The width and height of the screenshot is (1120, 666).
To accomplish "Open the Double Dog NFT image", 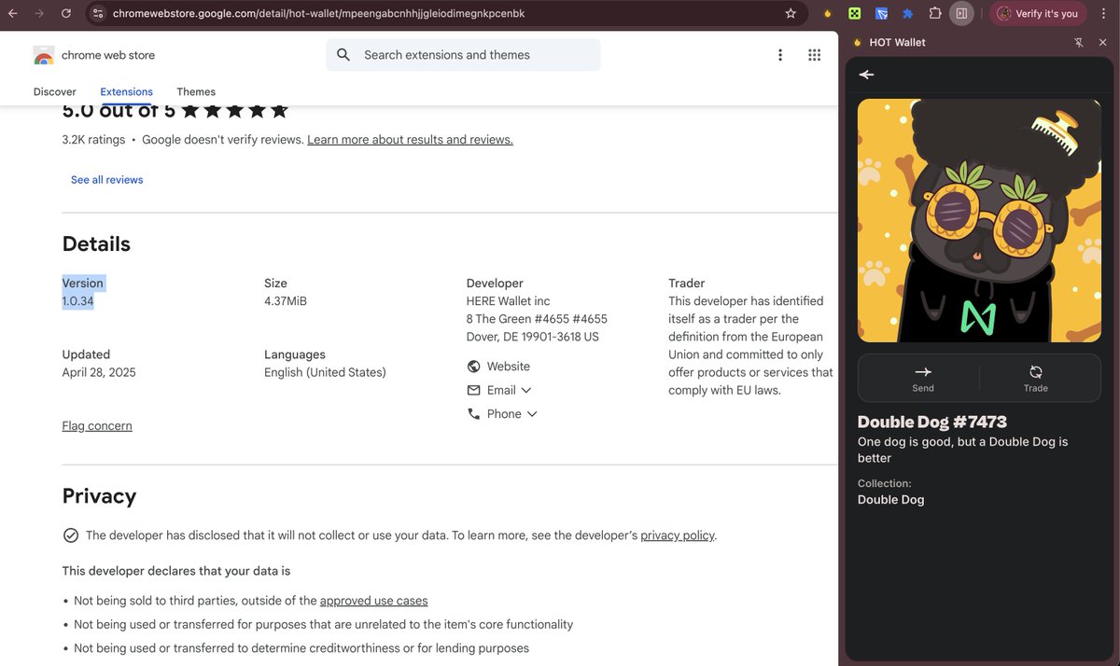I will (979, 221).
